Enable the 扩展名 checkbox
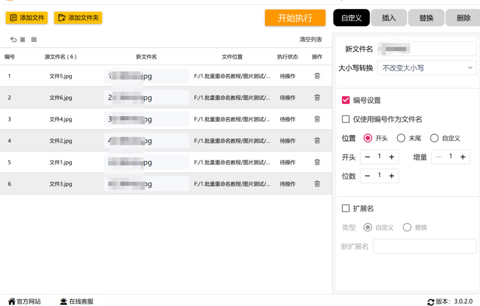 coord(346,208)
